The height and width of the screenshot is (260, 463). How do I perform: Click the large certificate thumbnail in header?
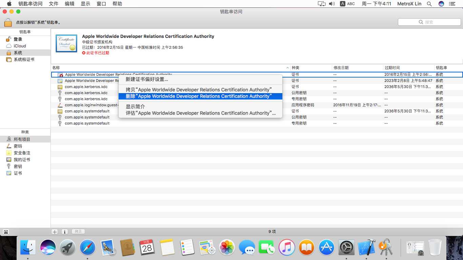66,43
